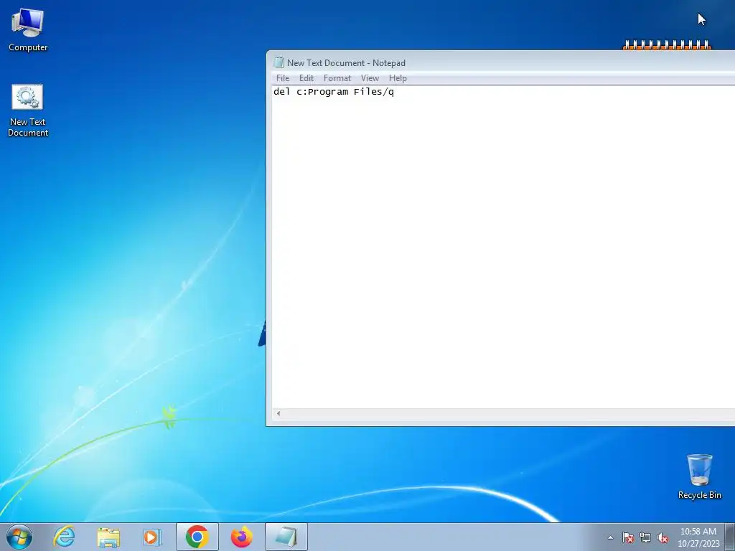The image size is (735, 551).
Task: Click the Show Desktop strip
Action: pyautogui.click(x=730, y=537)
